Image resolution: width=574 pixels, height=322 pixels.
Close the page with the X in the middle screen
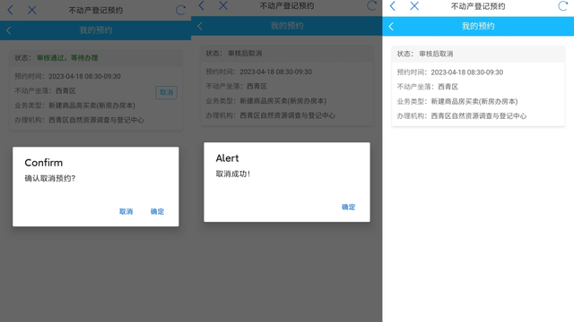(x=223, y=5)
